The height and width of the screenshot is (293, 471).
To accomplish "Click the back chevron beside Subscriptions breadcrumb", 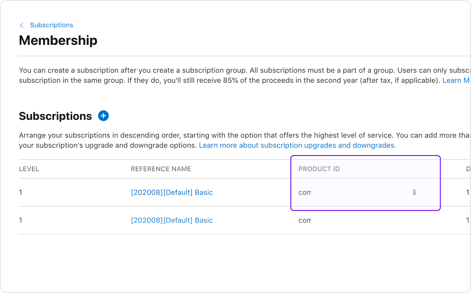I will [x=22, y=25].
